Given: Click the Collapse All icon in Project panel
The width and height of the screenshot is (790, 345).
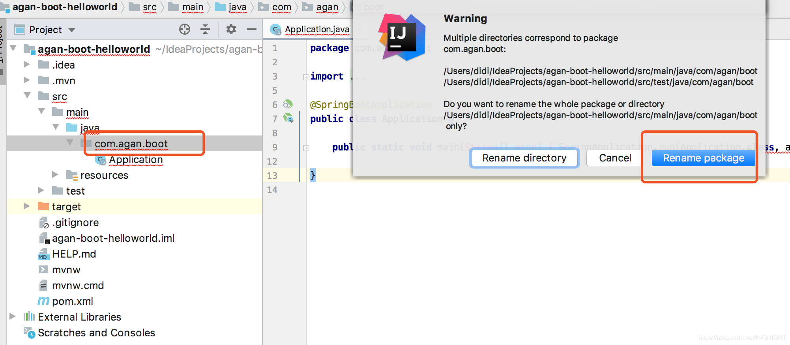Looking at the screenshot, I should (x=205, y=29).
